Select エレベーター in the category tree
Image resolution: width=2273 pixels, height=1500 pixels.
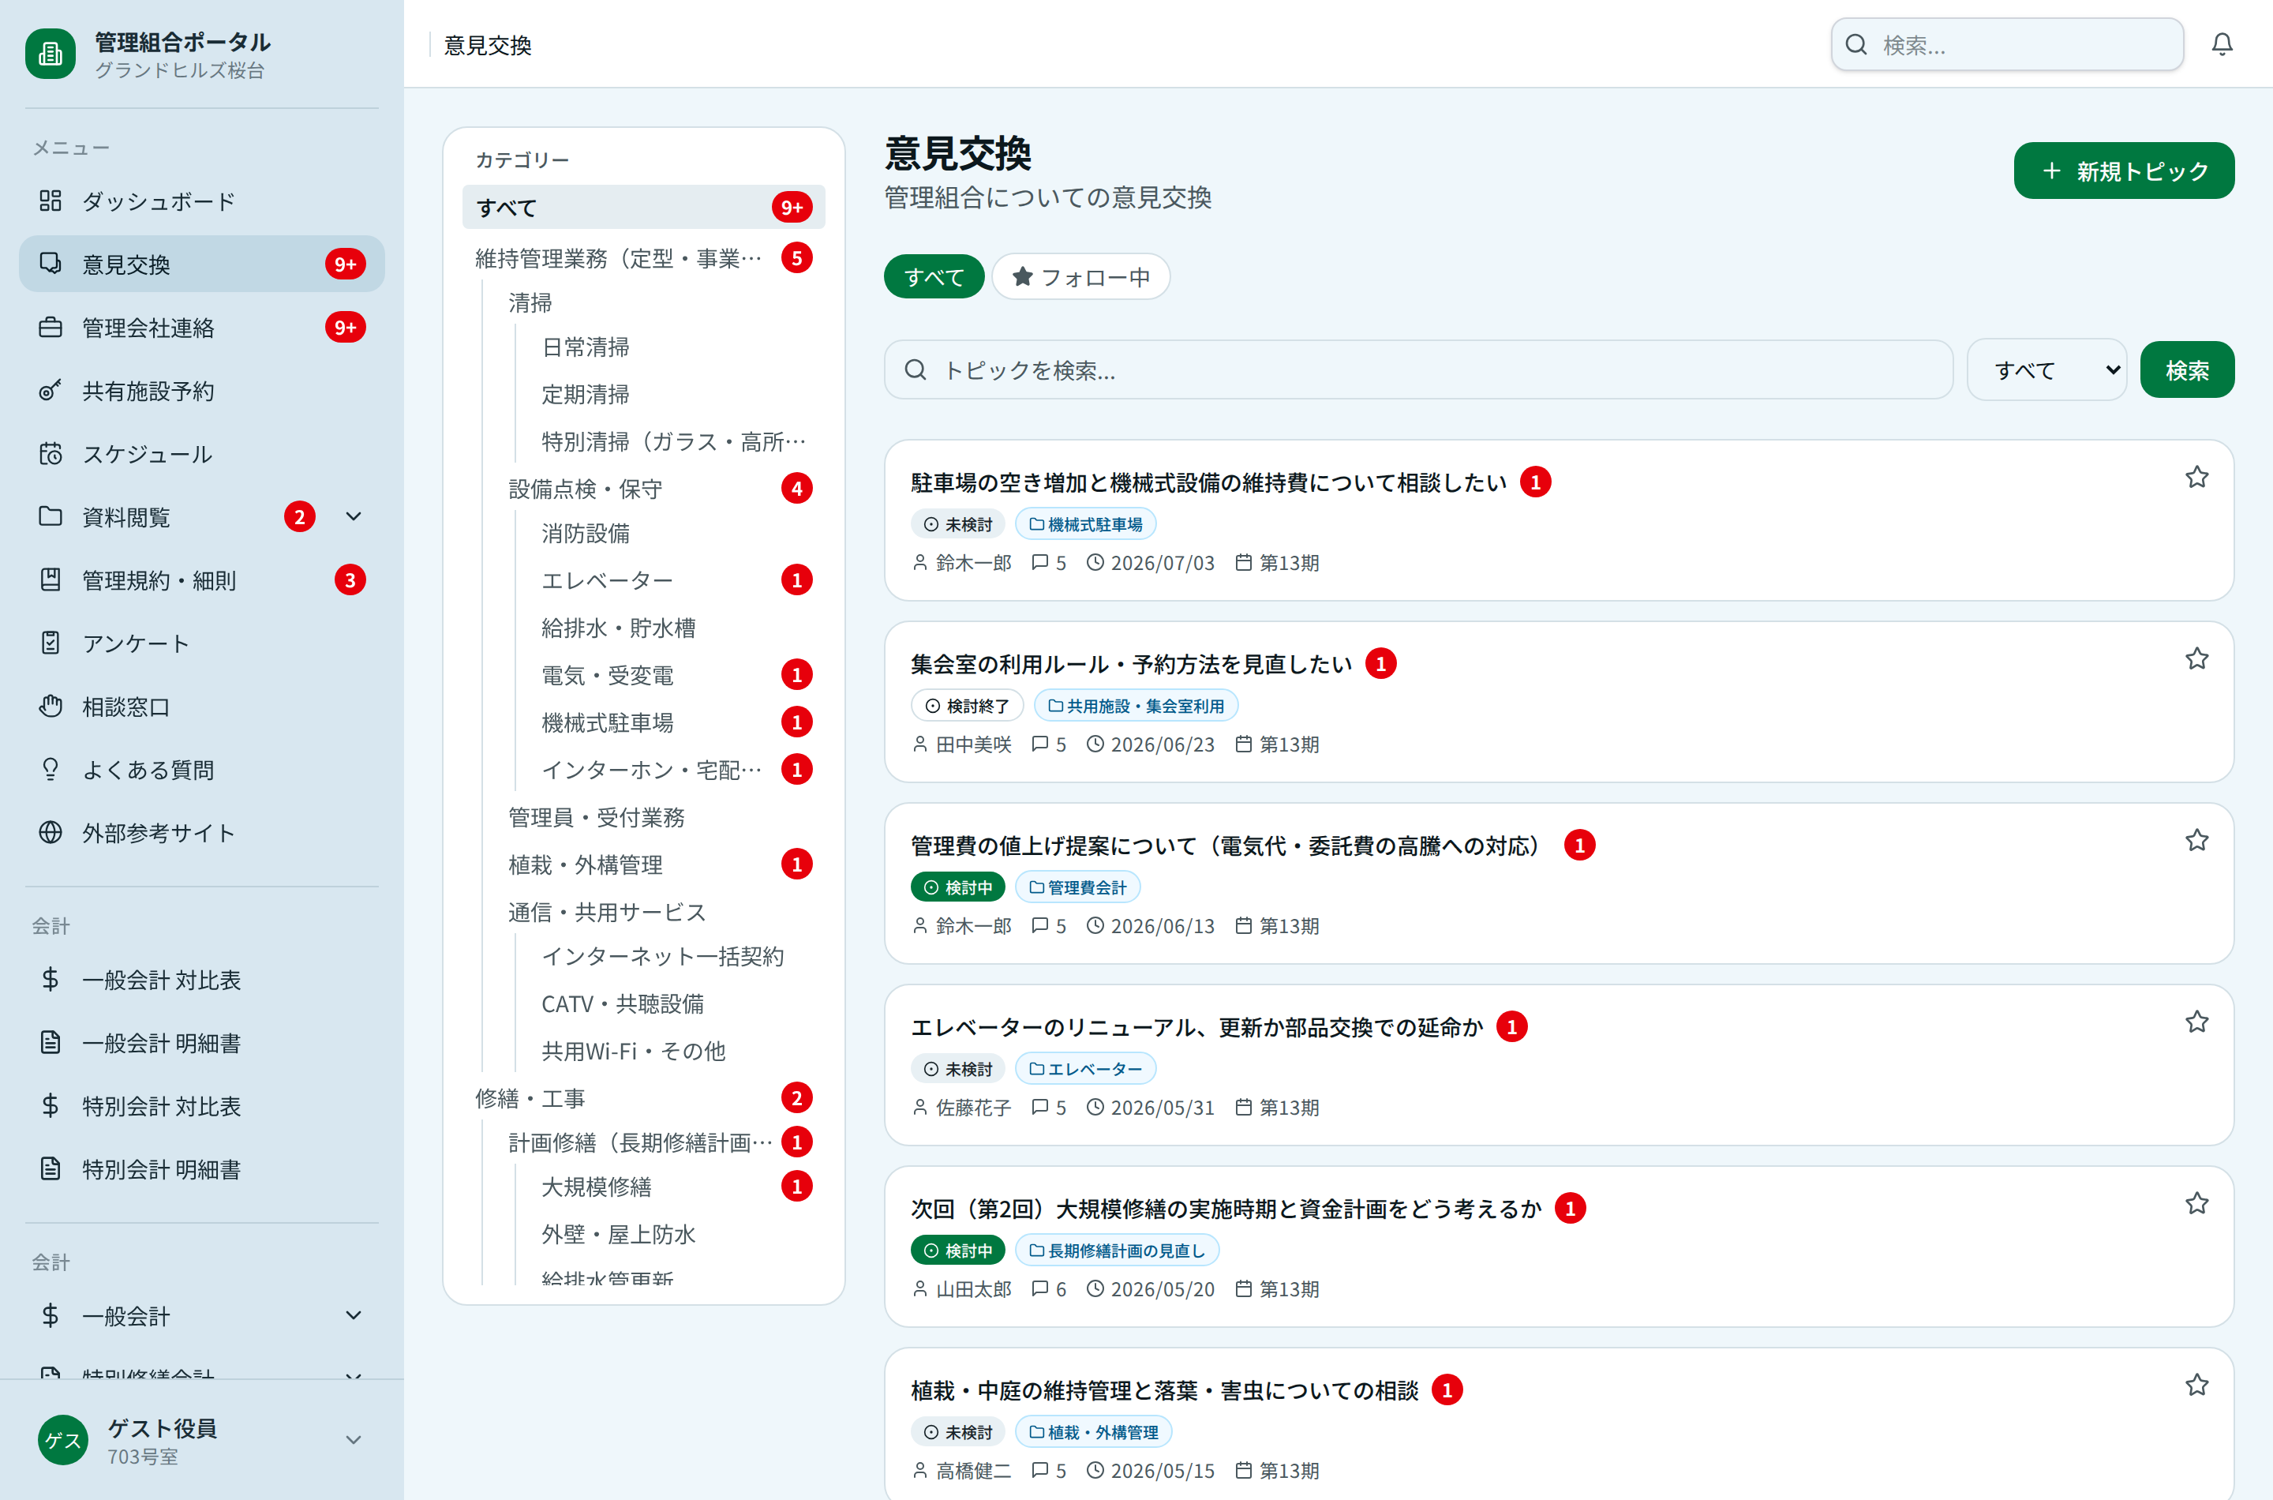point(676,579)
